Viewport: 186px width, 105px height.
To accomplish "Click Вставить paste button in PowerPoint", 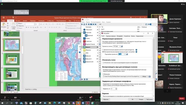I will (4, 25).
